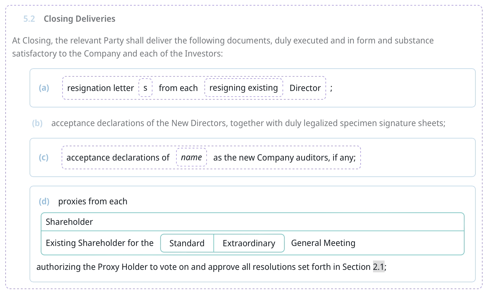This screenshot has height=295, width=486.
Task: Click the (d) clause marker
Action: [44, 202]
